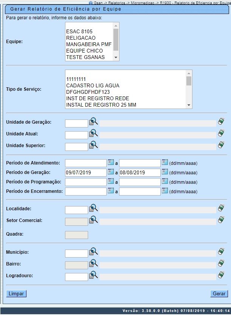Click search icon next to Logradouro

coord(93,275)
